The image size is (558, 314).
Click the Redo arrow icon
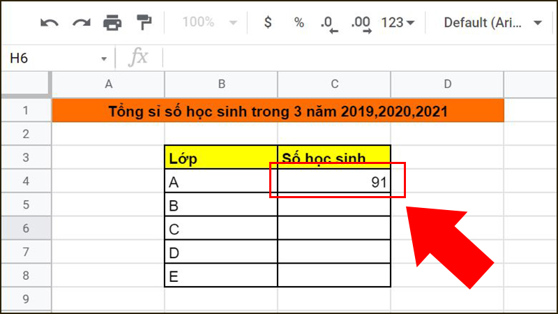(x=82, y=23)
